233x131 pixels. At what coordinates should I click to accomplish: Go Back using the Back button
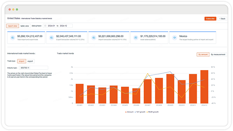pyautogui.click(x=222, y=19)
